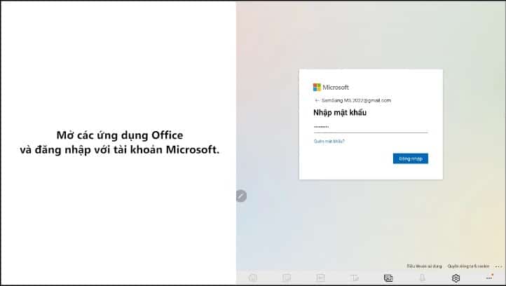Open the "Quên mật khẩu?" link
Viewport: 506px width, 286px height.
point(329,141)
